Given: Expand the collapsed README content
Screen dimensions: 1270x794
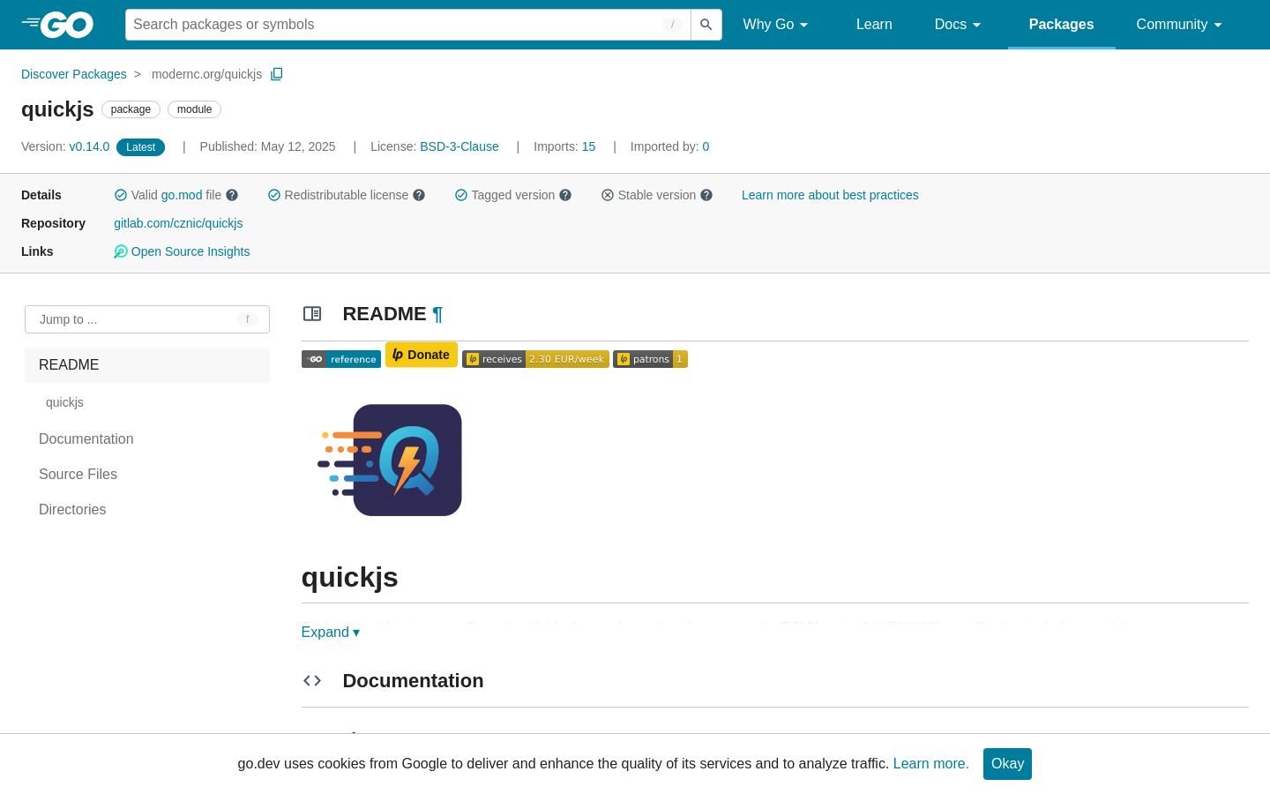Looking at the screenshot, I should tap(331, 632).
